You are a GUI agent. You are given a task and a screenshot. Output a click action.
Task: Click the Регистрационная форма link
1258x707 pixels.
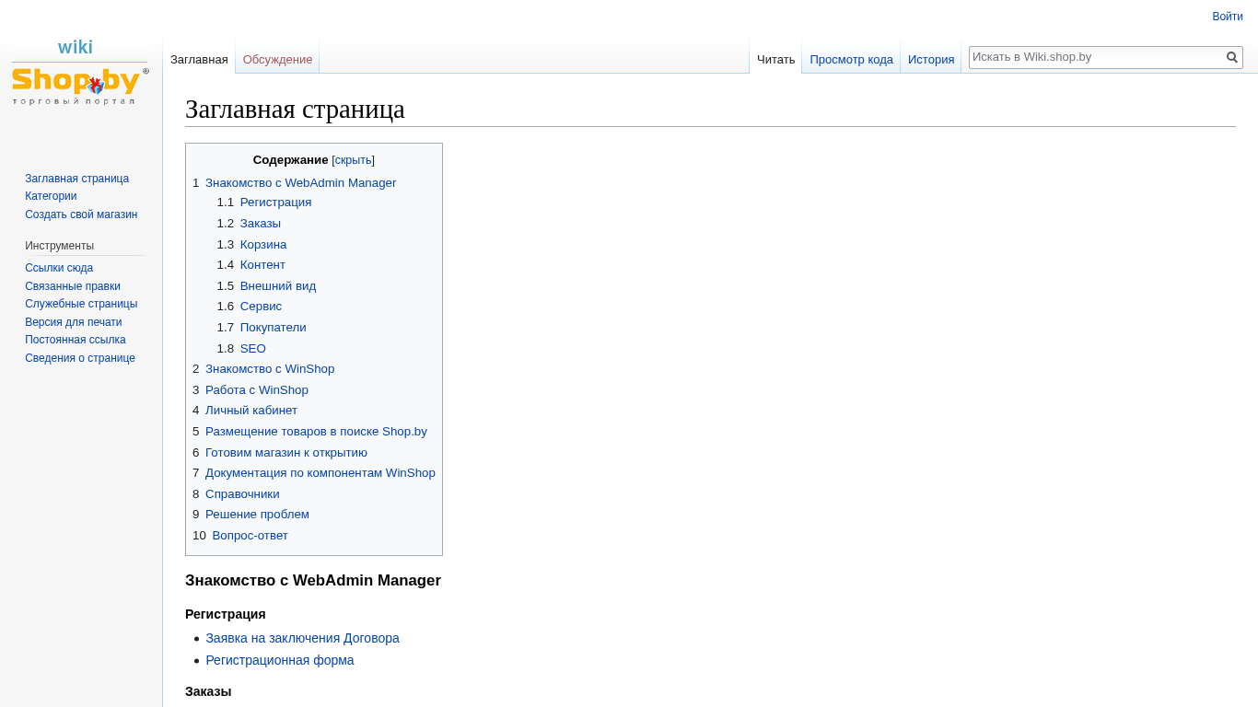point(279,660)
